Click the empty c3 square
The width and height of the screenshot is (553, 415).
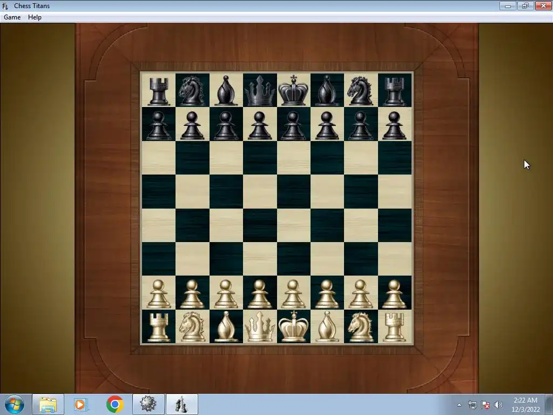[x=226, y=259]
